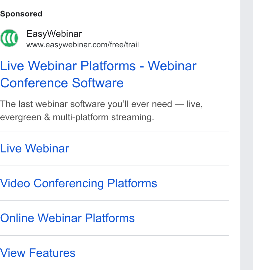The width and height of the screenshot is (253, 270).
Task: Visit the Online Webinar Platforms sitelink
Action: click(x=67, y=218)
